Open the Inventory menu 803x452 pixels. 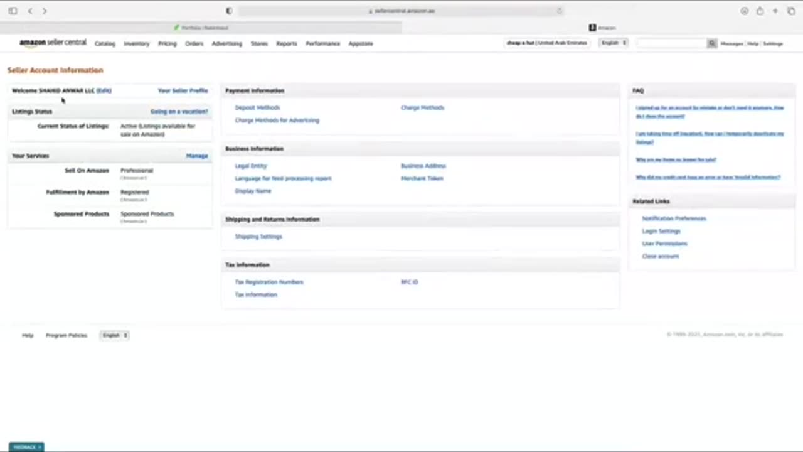136,44
